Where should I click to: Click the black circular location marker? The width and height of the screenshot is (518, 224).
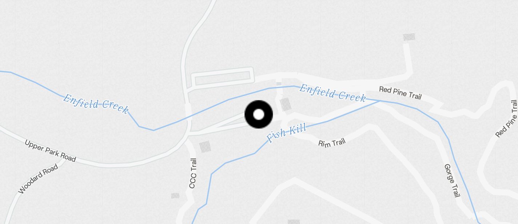click(259, 115)
